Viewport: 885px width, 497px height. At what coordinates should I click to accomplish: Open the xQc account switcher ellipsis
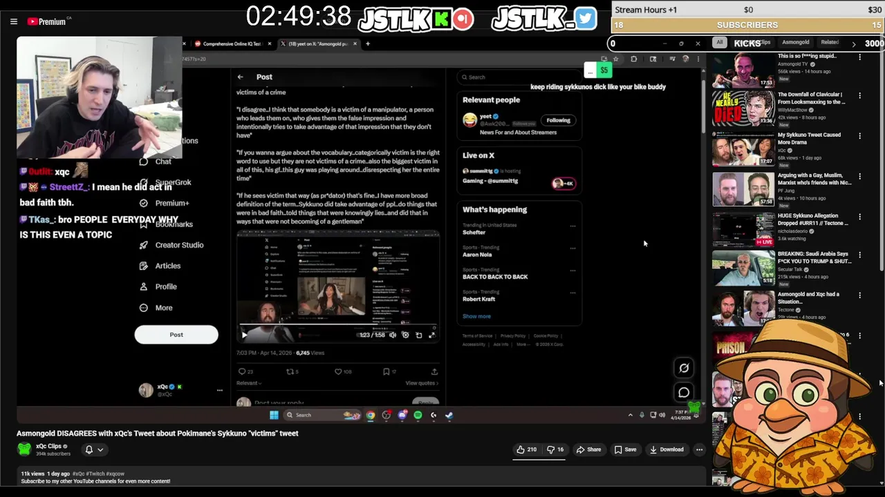pyautogui.click(x=220, y=390)
